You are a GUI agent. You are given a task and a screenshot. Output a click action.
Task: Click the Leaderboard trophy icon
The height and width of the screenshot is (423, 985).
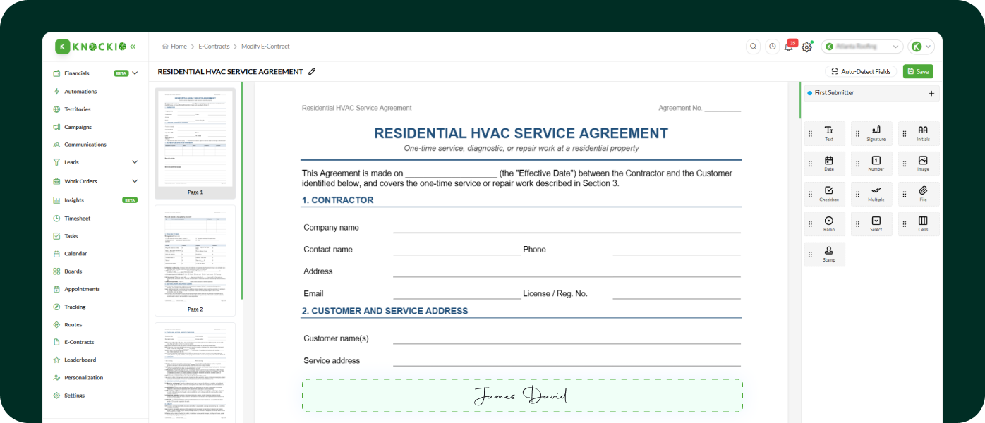(57, 360)
